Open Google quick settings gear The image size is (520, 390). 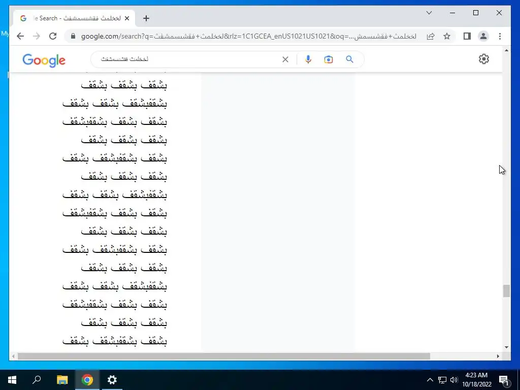pos(484,59)
